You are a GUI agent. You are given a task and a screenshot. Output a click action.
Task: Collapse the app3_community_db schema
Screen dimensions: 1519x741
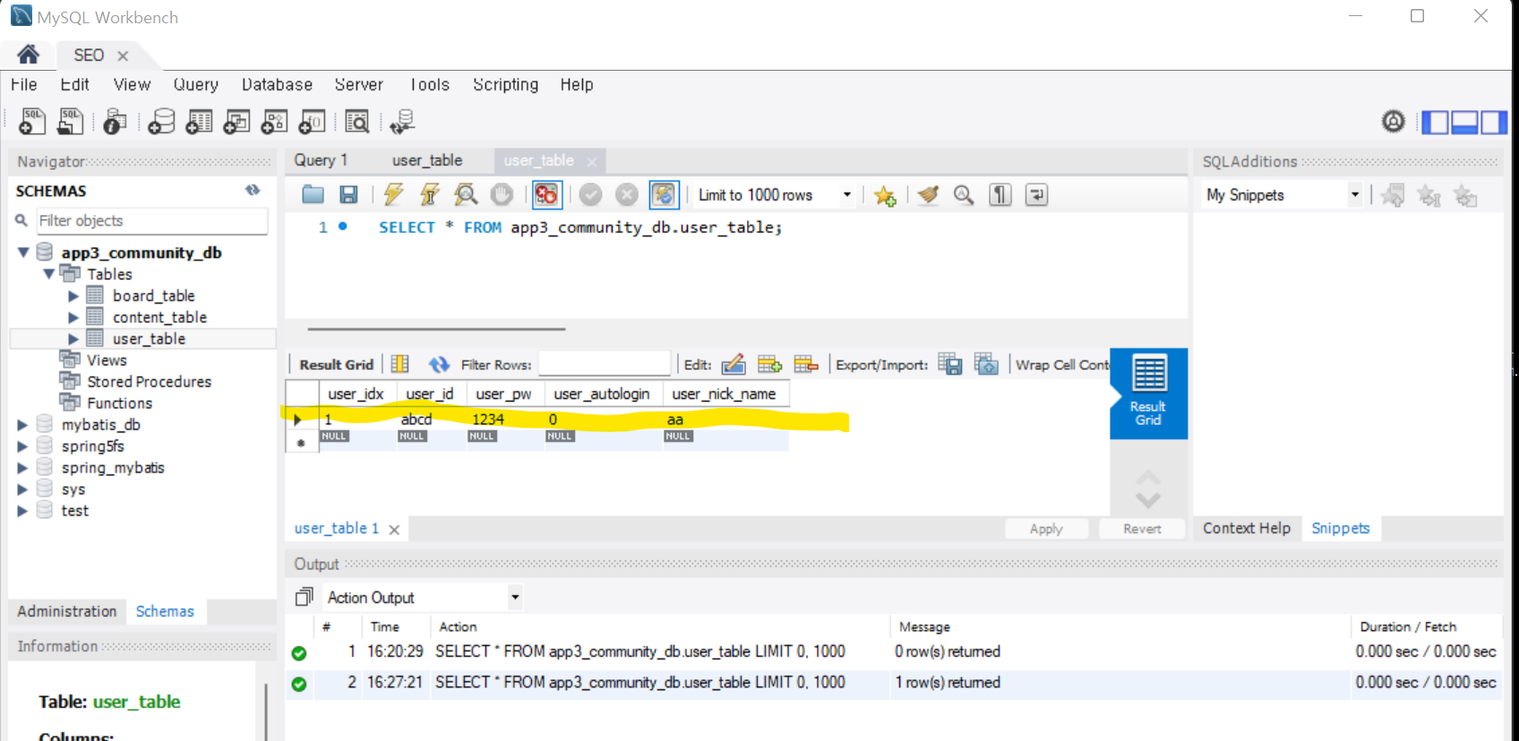23,252
